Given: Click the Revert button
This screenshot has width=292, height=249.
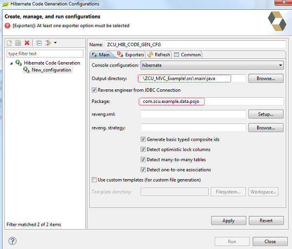Looking at the screenshot, I should pyautogui.click(x=266, y=221).
